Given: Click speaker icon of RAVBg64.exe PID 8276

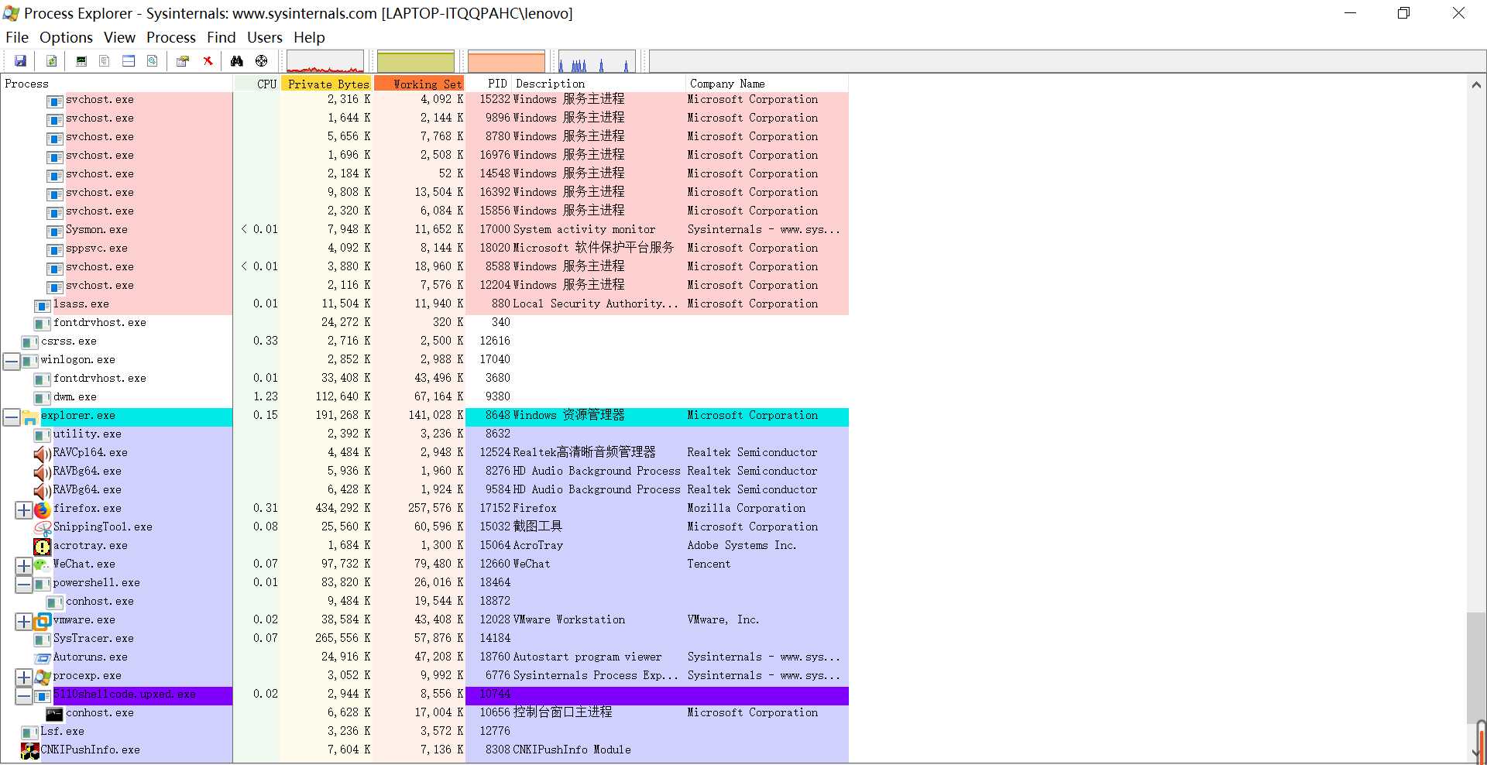Looking at the screenshot, I should click(43, 472).
